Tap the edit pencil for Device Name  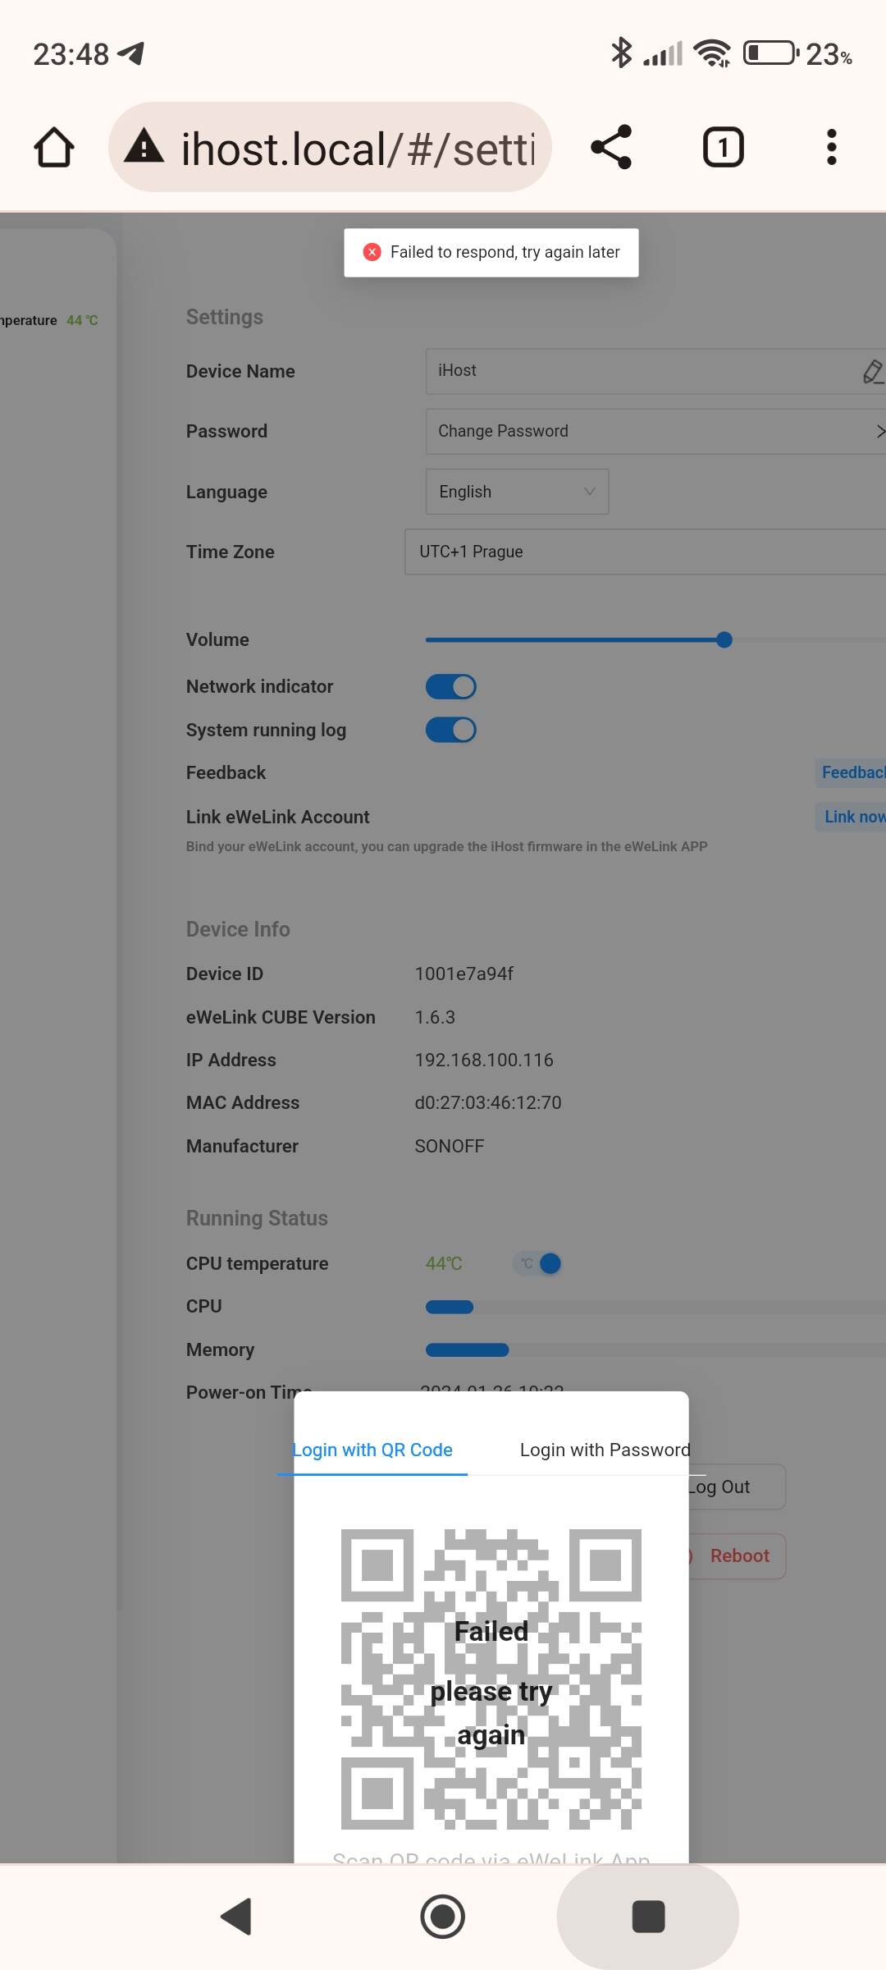(873, 371)
